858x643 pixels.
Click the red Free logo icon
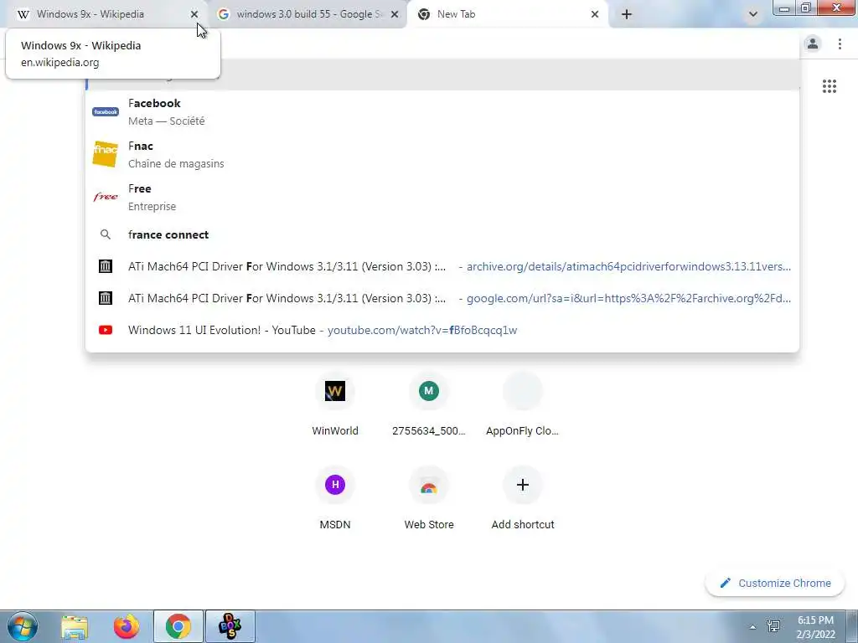105,197
